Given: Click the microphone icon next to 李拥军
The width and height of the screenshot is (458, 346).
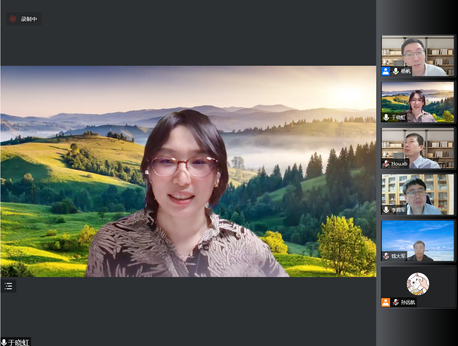Looking at the screenshot, I should pyautogui.click(x=386, y=210).
